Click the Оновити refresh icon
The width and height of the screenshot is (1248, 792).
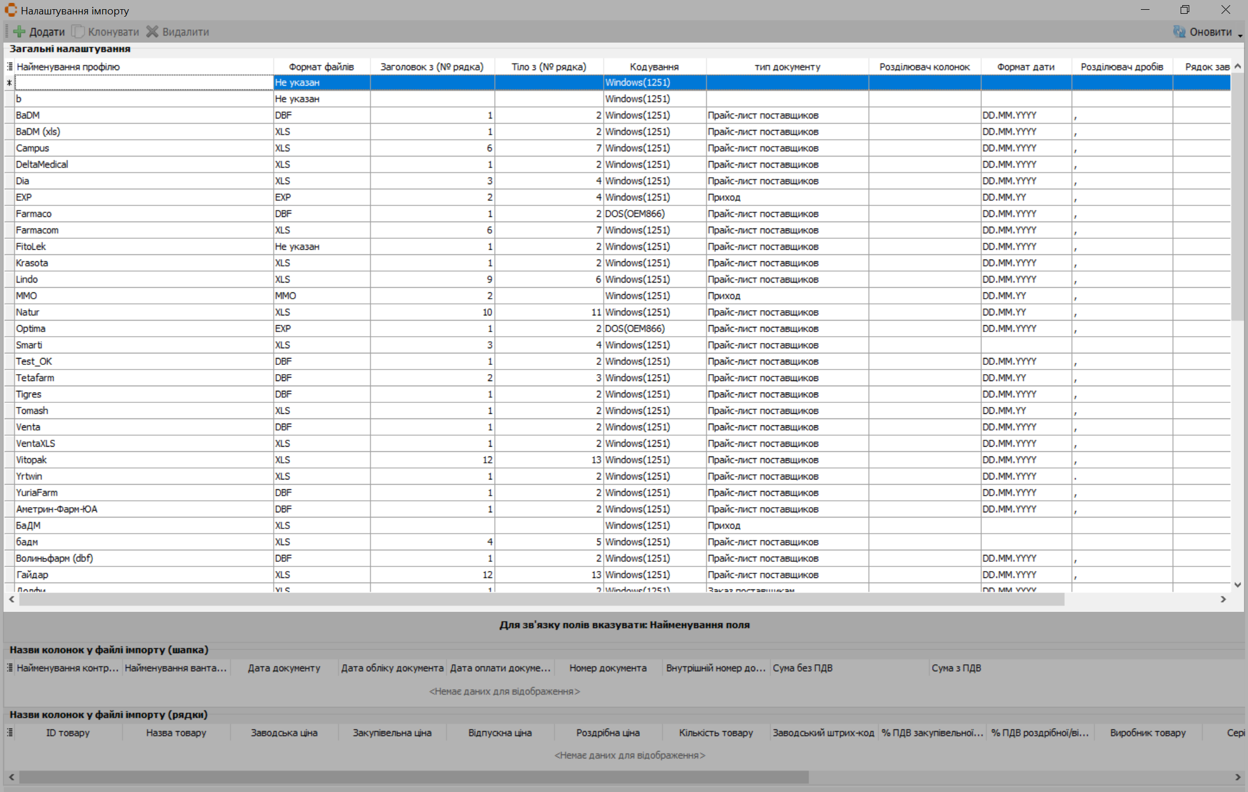tap(1179, 32)
